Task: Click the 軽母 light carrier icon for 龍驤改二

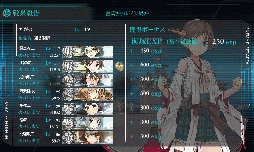Action: coord(69,137)
